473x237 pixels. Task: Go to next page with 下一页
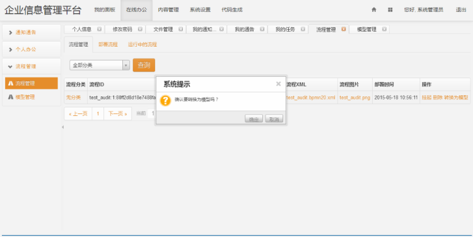[x=118, y=113]
